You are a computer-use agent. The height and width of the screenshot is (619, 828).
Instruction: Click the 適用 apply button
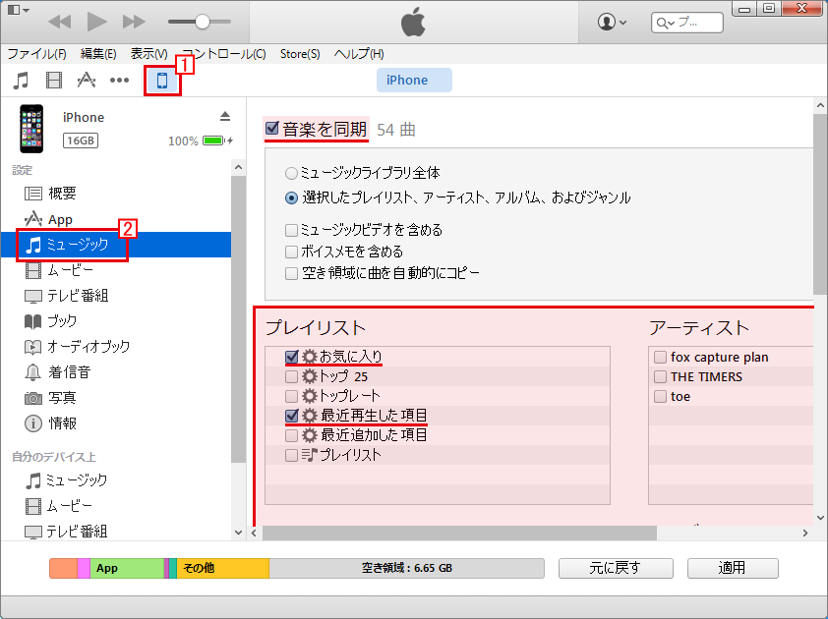coord(733,568)
